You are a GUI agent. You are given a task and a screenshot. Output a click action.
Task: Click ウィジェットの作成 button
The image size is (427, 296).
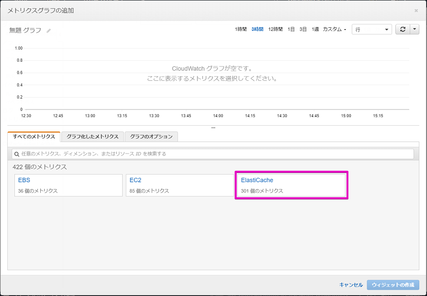click(393, 285)
